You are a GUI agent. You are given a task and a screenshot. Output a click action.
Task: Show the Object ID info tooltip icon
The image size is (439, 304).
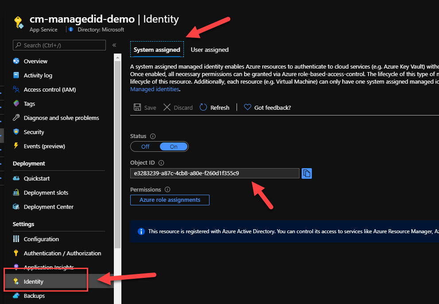161,163
